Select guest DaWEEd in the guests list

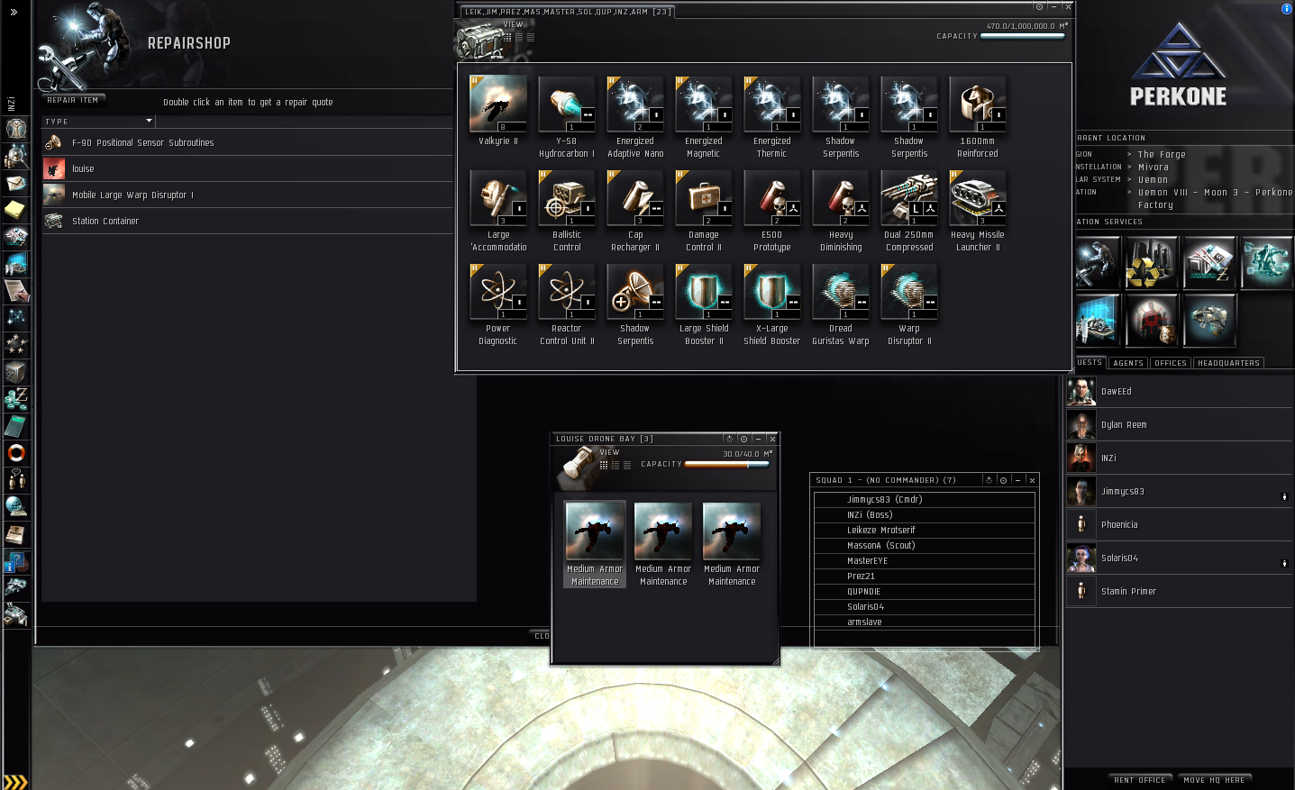click(1179, 392)
